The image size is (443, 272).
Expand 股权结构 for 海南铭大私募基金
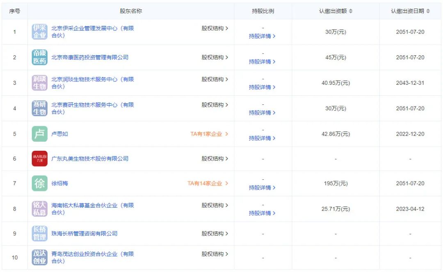point(215,205)
